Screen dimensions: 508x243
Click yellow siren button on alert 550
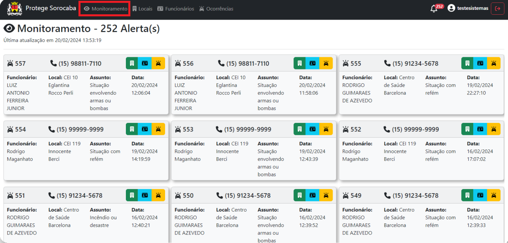[x=326, y=195]
